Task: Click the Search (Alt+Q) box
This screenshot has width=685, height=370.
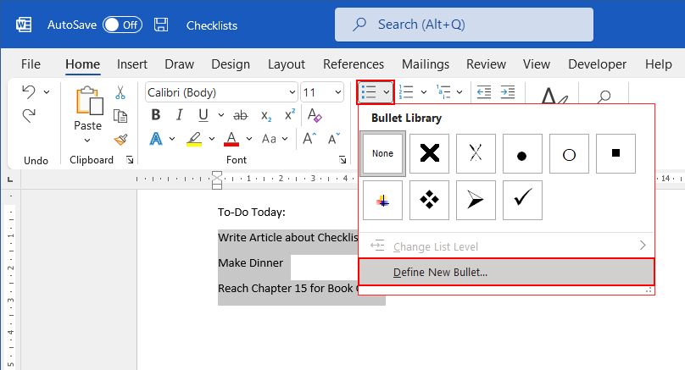Action: pos(464,25)
